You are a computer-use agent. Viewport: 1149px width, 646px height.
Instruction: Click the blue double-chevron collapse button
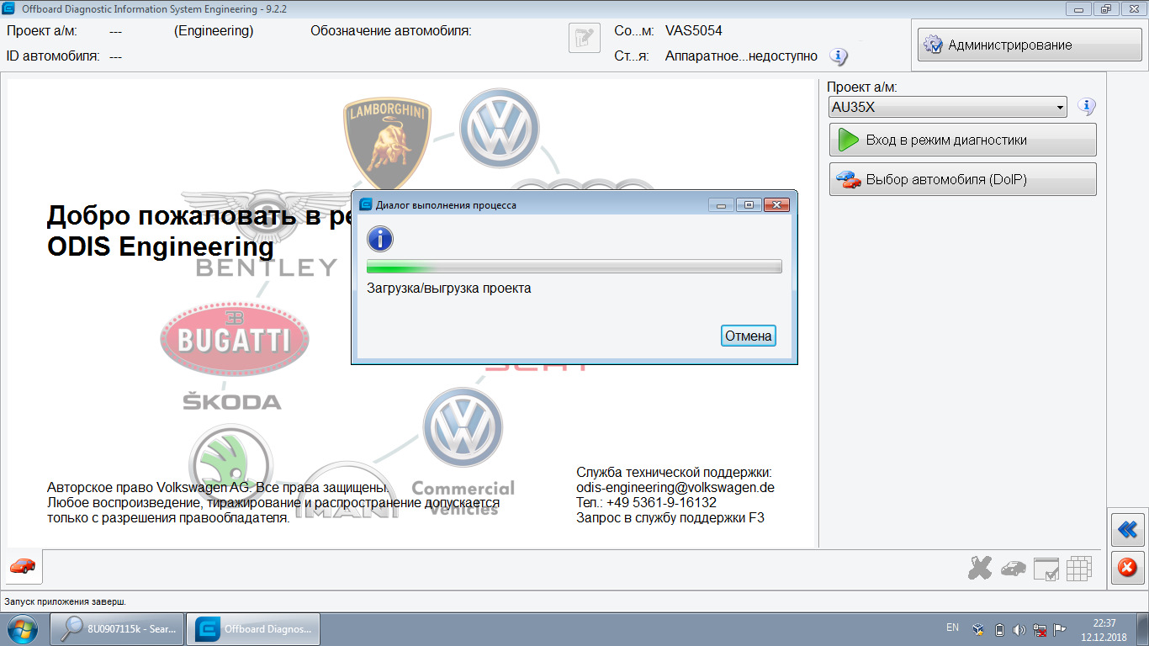(1127, 529)
